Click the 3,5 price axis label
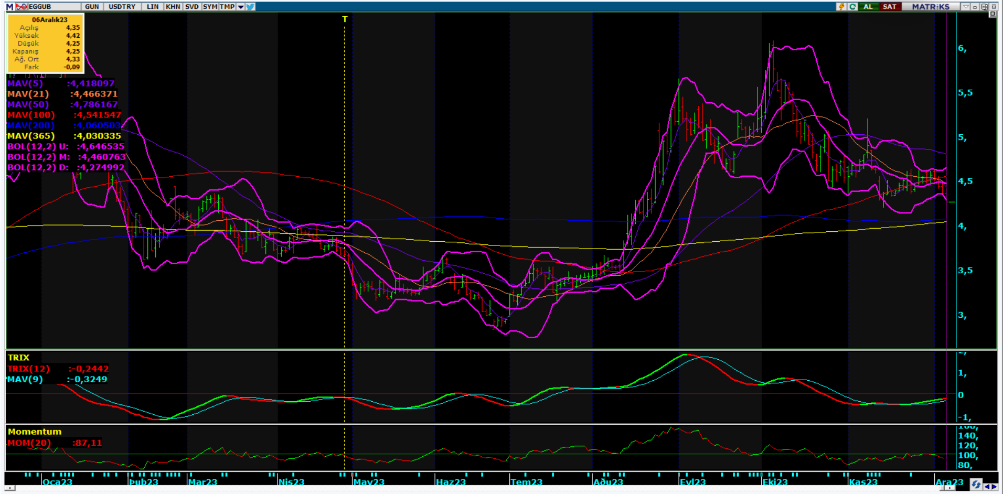The width and height of the screenshot is (1003, 494). 965,271
